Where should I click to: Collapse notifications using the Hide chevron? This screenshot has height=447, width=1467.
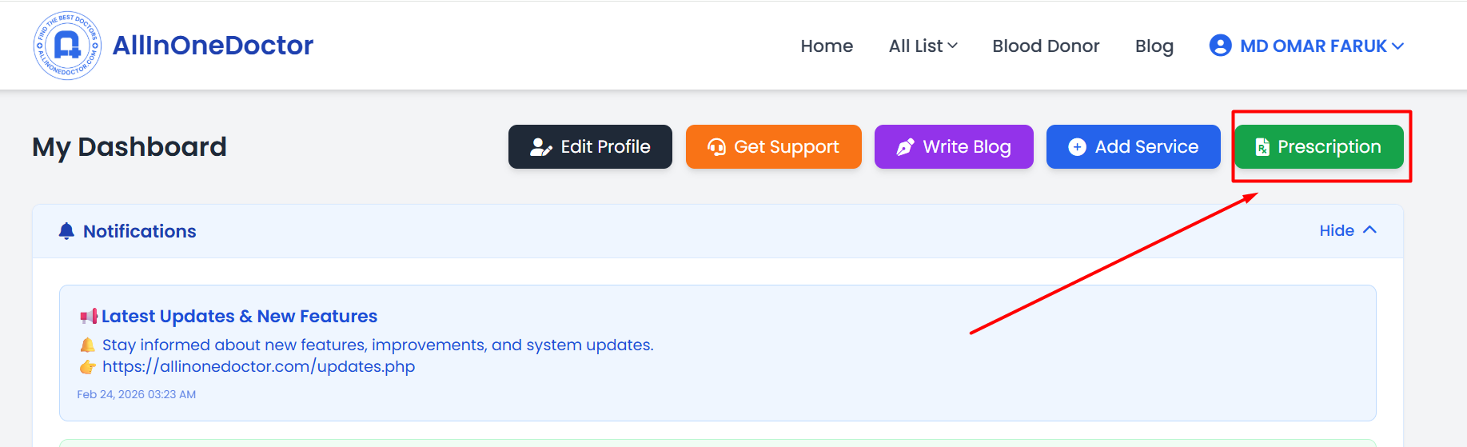pyautogui.click(x=1369, y=230)
